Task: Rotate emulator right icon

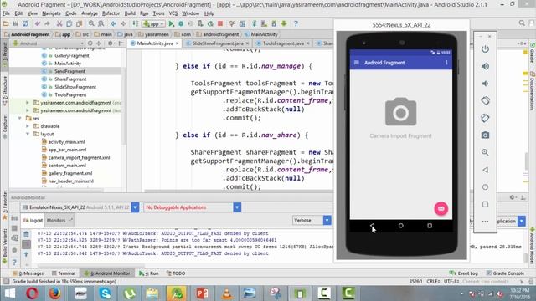Action: point(485,118)
